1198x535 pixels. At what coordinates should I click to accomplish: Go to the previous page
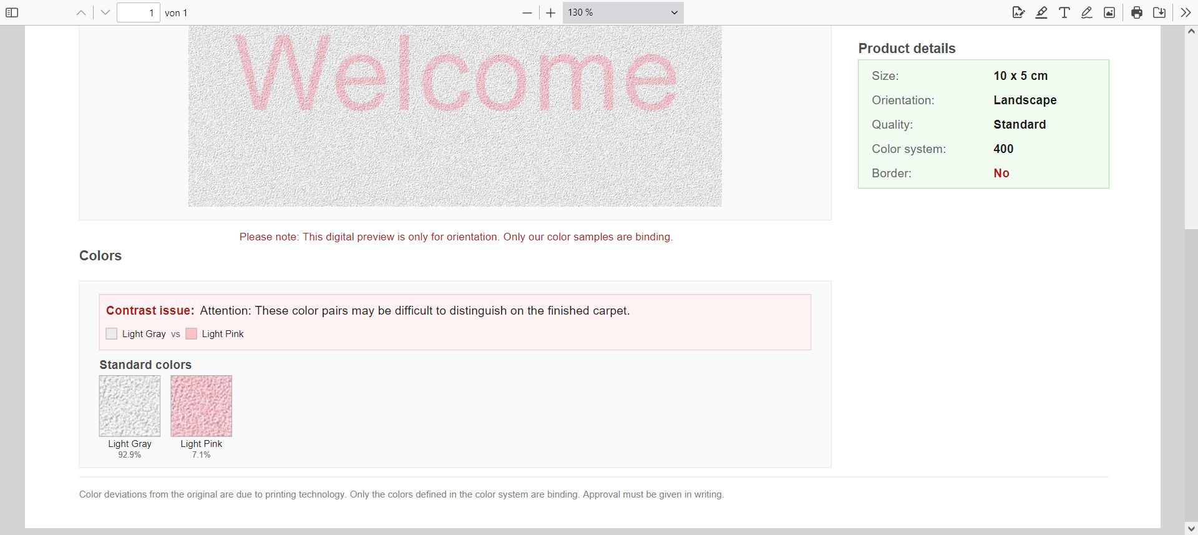[x=81, y=12]
